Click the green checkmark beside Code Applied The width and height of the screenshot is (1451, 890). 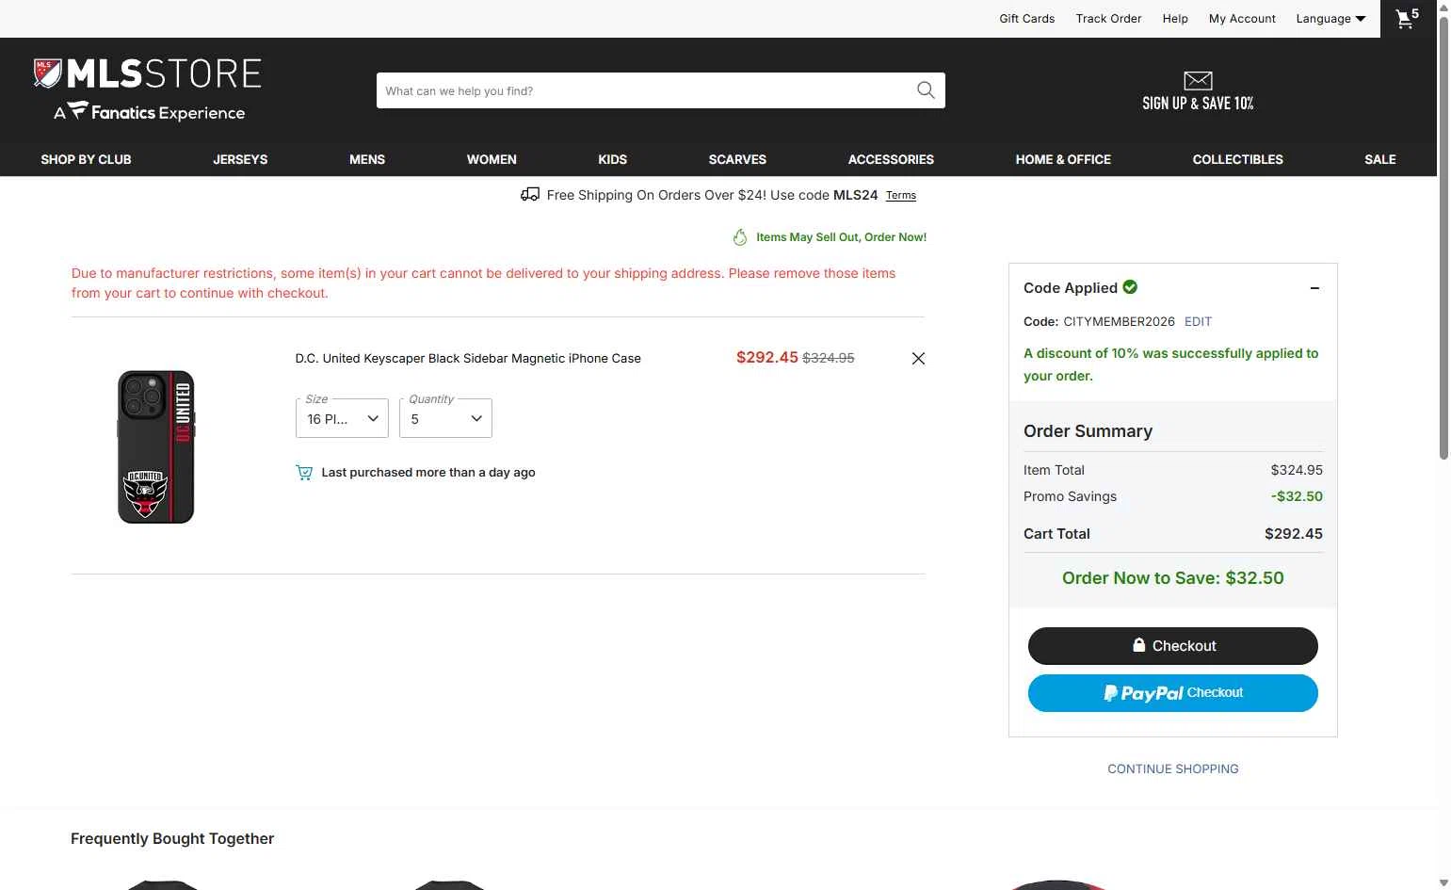click(x=1130, y=287)
